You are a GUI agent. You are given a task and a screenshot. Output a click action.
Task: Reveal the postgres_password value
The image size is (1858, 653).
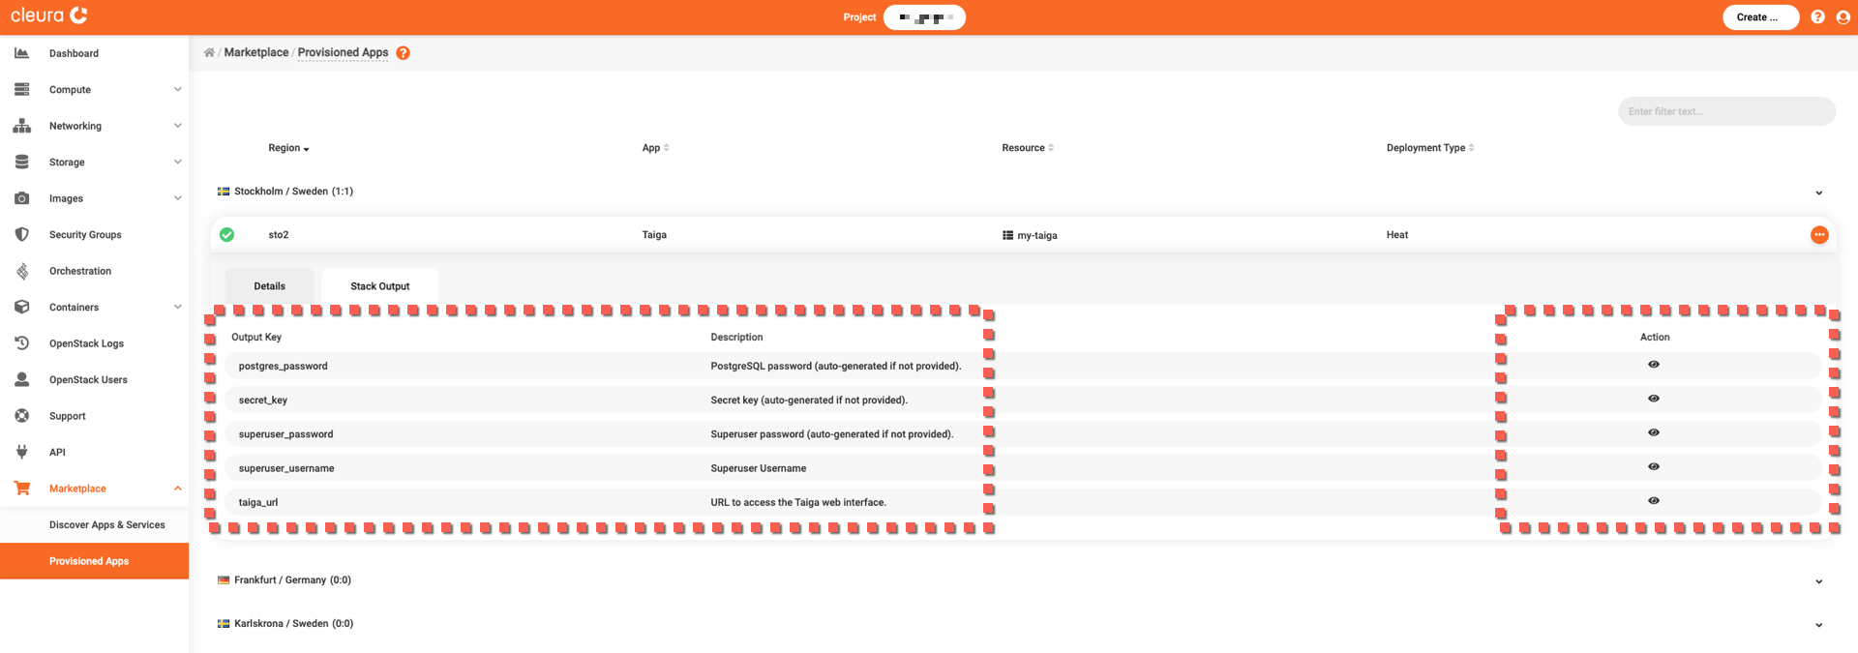pyautogui.click(x=1653, y=365)
